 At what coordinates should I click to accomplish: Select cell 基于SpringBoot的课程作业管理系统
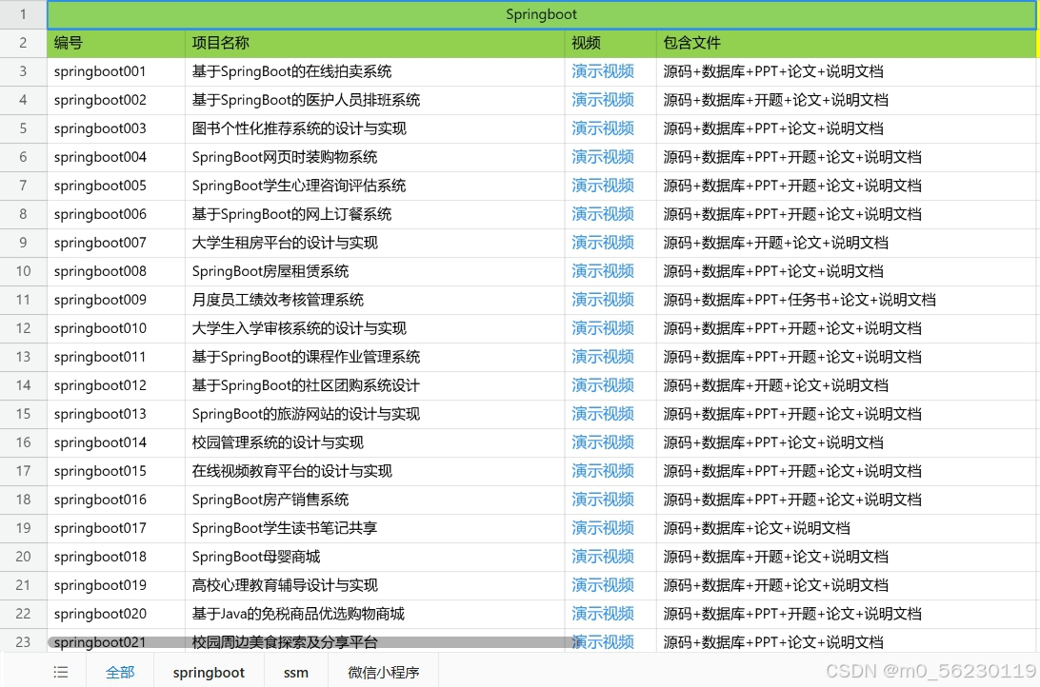[374, 357]
